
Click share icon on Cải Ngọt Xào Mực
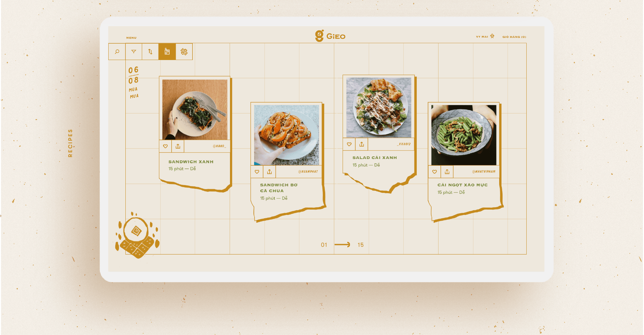(x=447, y=172)
